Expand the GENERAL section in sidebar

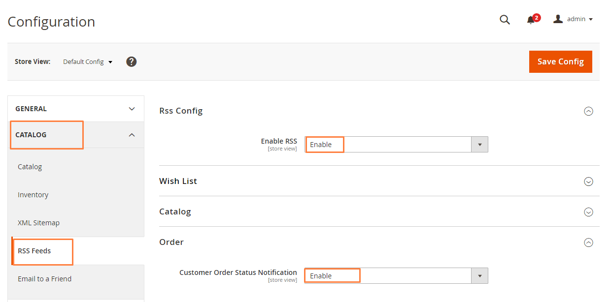coord(76,109)
